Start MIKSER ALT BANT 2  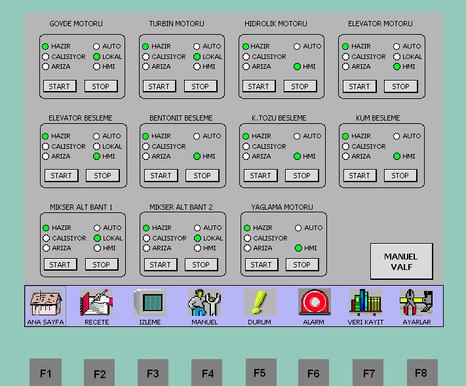161,264
